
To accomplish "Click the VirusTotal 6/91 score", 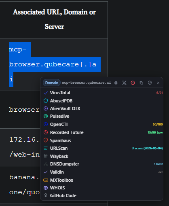I will click(x=159, y=93).
